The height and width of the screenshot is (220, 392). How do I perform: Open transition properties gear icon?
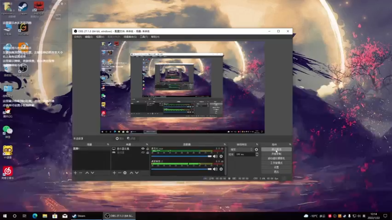(x=256, y=150)
